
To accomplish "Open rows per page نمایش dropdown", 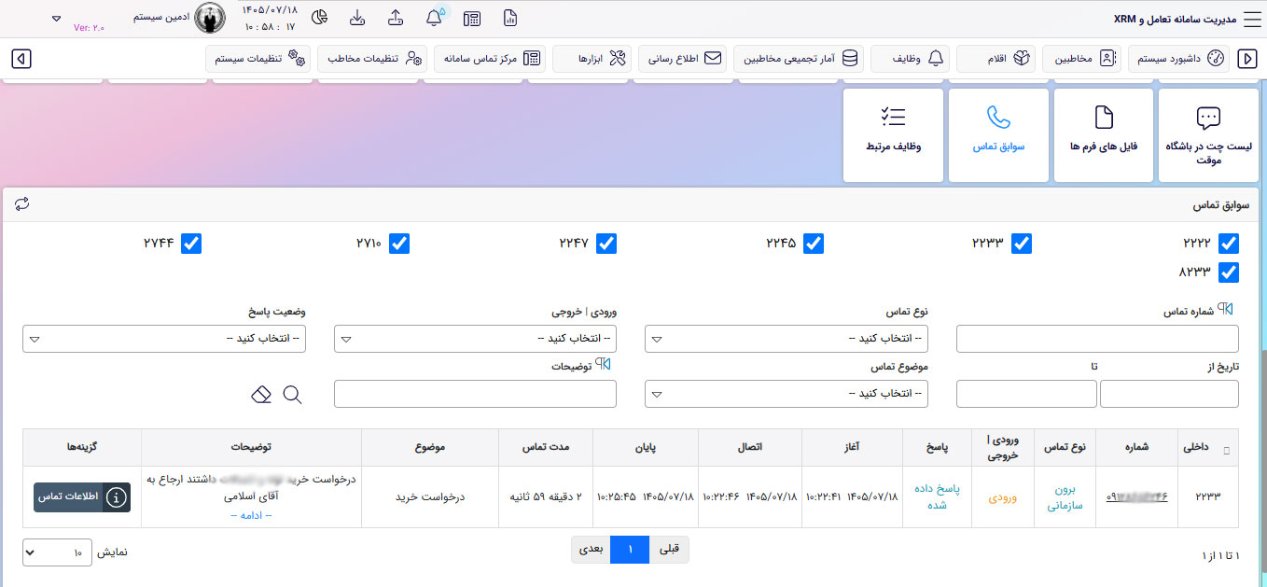I will pos(58,552).
